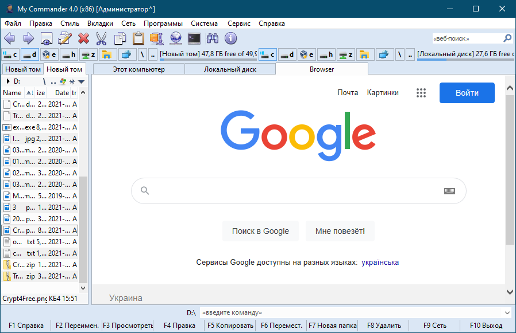Click the red X delete icon
The width and height of the screenshot is (516, 333).
[83, 38]
